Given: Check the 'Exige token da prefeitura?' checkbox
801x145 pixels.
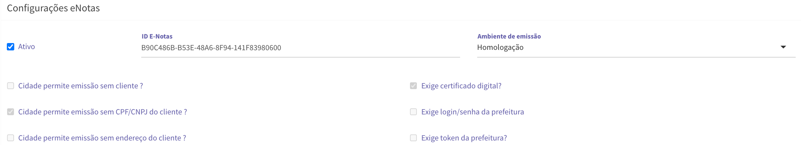Looking at the screenshot, I should [413, 138].
